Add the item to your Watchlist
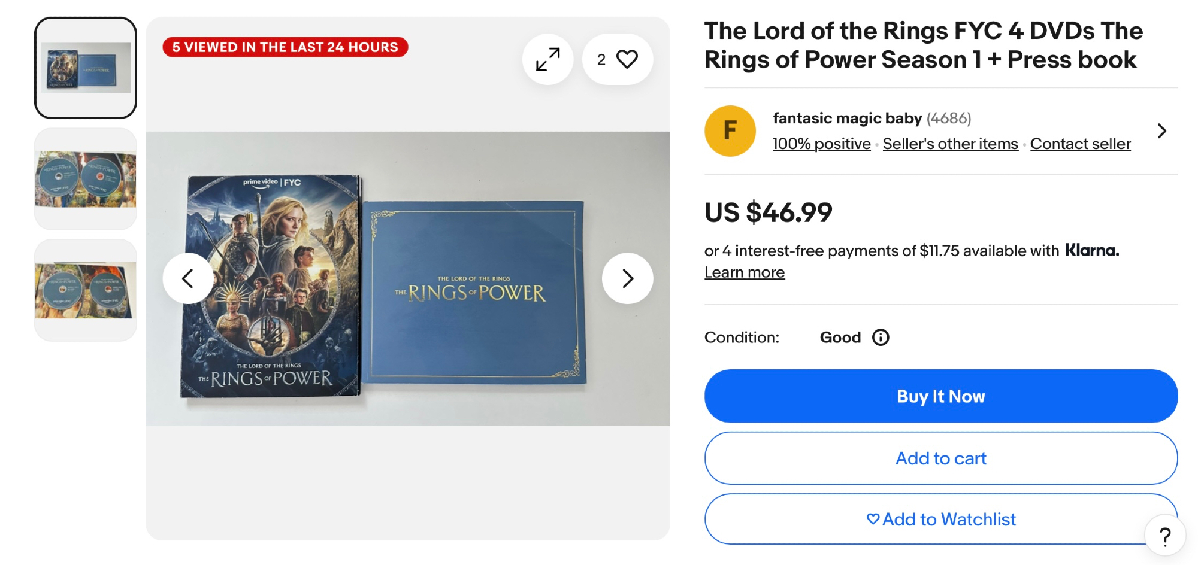1198x565 pixels. point(940,520)
